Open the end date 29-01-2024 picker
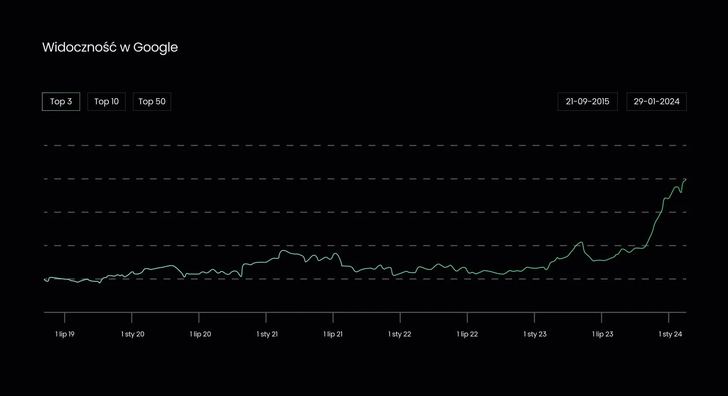 656,102
